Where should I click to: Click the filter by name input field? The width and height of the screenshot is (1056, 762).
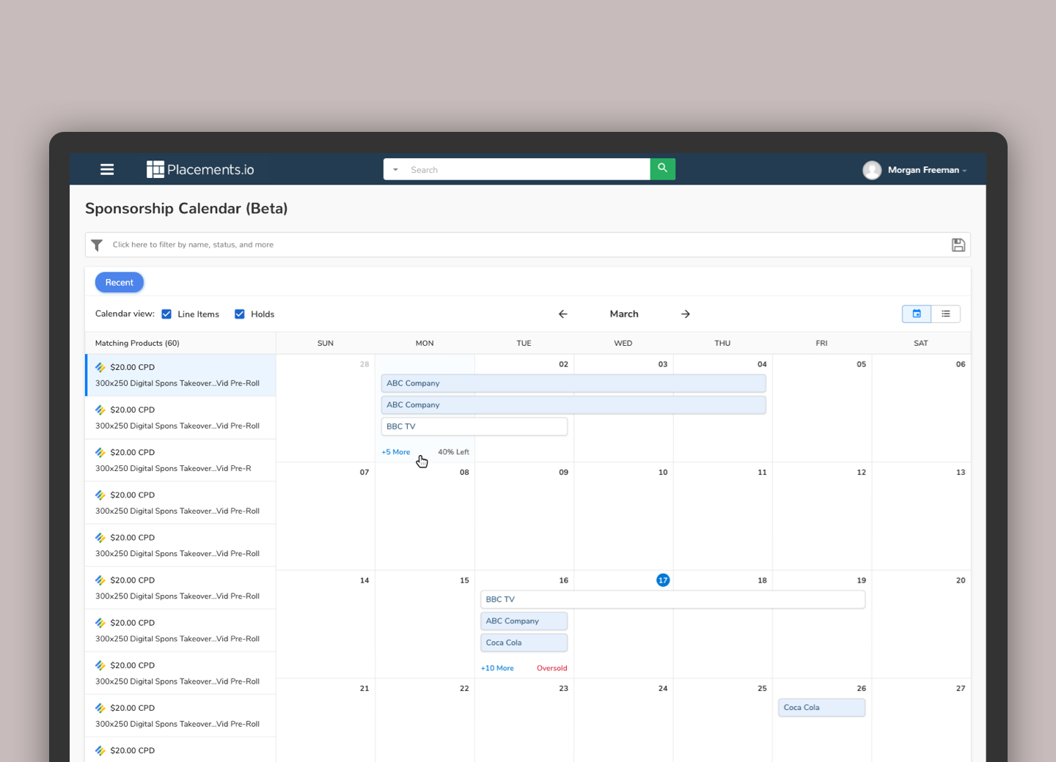513,245
